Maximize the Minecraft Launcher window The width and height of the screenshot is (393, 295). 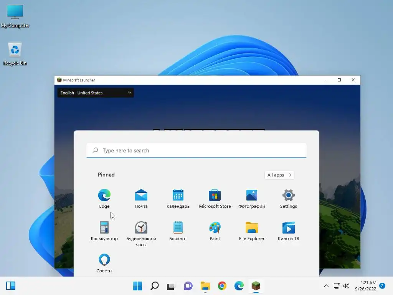[339, 80]
